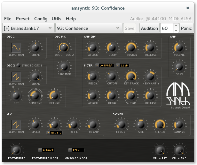Open the OSC 1+2 LFO target dropdown
The width and height of the screenshot is (197, 165).
tap(54, 133)
